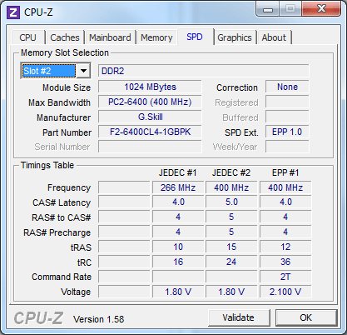Click the OK button
The width and height of the screenshot is (347, 335).
coord(306,317)
